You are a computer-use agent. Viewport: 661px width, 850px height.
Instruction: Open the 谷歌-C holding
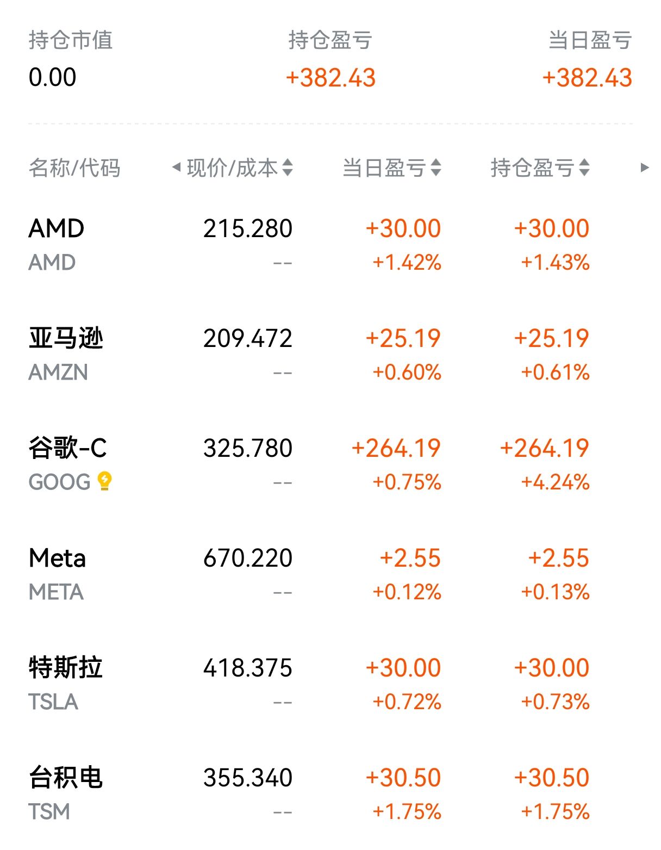pyautogui.click(x=67, y=449)
